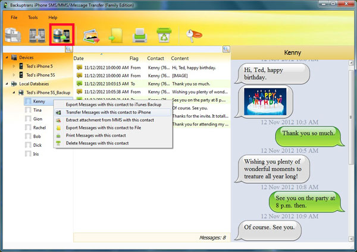Click Tina's contact avatar icon
Viewport: 357px width, 252px height.
pos(28,110)
